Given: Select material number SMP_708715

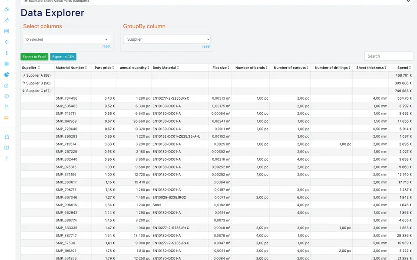Looking at the screenshot, I should [66, 190].
